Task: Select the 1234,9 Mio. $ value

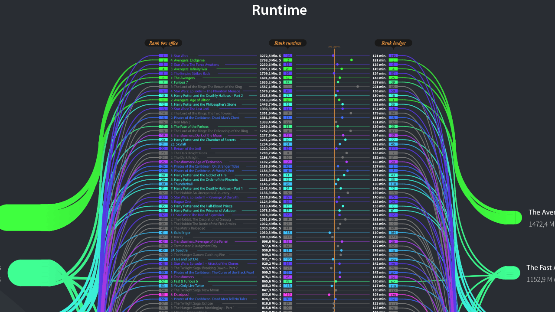Action: tap(270, 144)
